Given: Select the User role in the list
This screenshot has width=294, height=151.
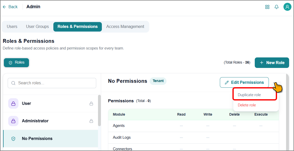Looking at the screenshot, I should tap(51, 103).
